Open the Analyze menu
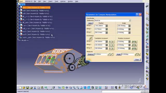Image resolution: width=166 pixels, height=93 pixels. click(x=63, y=1)
